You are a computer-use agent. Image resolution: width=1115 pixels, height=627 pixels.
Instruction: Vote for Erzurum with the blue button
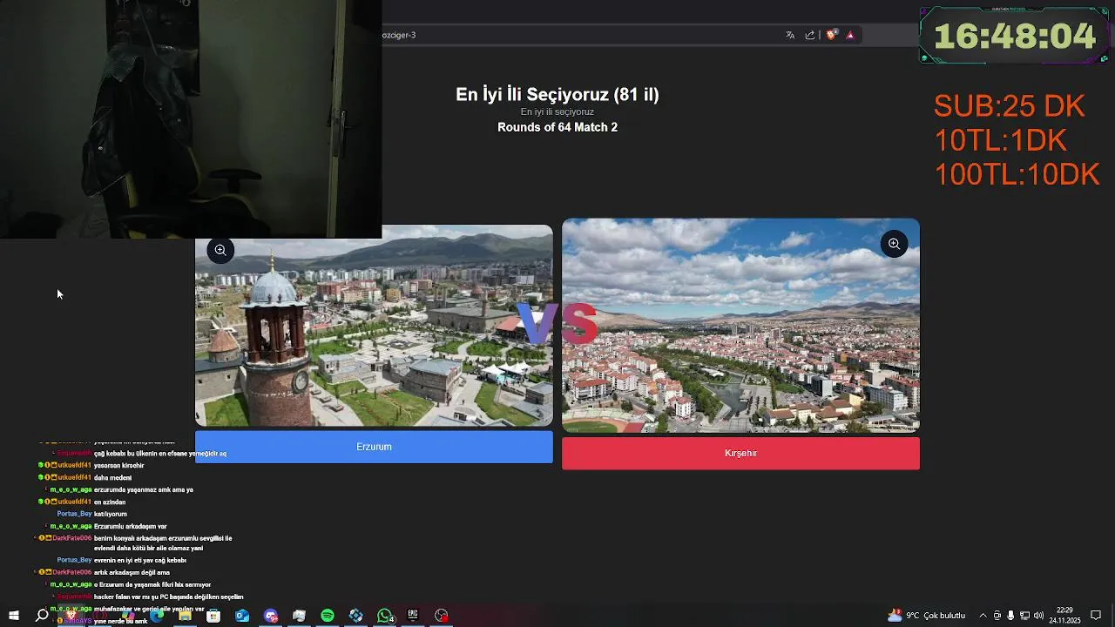point(374,447)
